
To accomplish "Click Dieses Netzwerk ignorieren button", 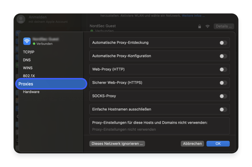I will 117,143.
